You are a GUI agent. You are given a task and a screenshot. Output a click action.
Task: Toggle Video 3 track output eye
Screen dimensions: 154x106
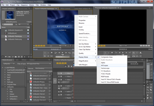tap(59, 73)
